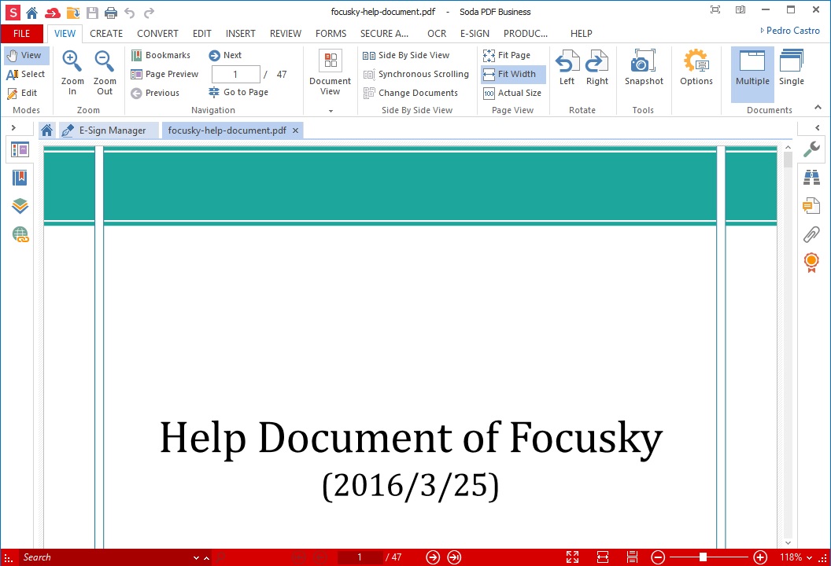Activate Edit mode

(23, 94)
